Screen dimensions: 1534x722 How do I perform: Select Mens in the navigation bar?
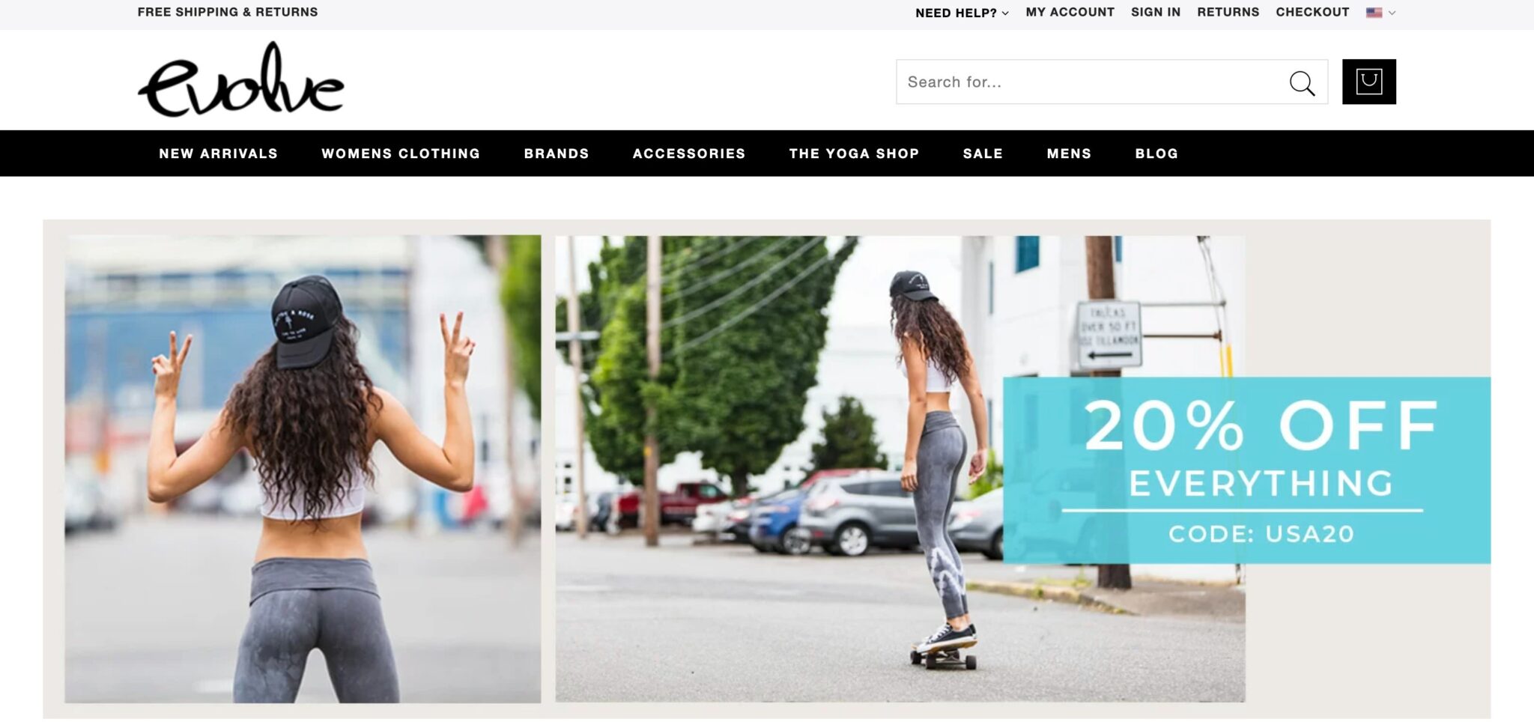(1069, 154)
